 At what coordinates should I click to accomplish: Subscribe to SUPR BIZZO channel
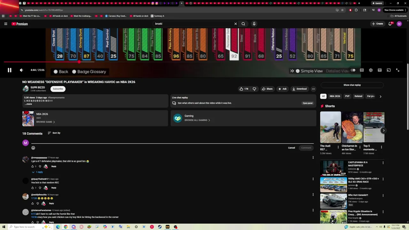(x=58, y=89)
